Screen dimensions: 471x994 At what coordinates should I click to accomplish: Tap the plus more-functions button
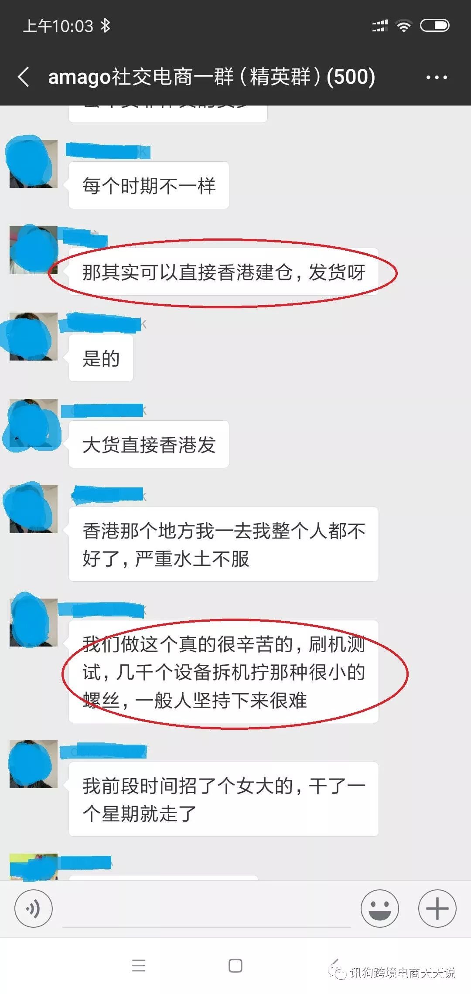coord(437,909)
